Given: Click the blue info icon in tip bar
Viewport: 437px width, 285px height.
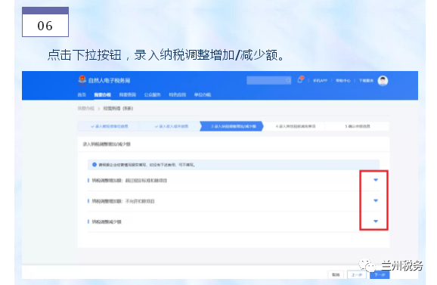Looking at the screenshot, I should [x=95, y=165].
